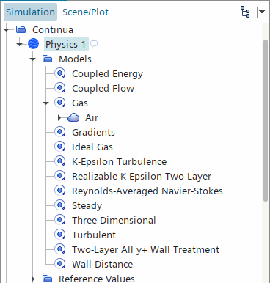Open the panel options dropdown arrow
The width and height of the screenshot is (270, 283).
pyautogui.click(x=262, y=12)
